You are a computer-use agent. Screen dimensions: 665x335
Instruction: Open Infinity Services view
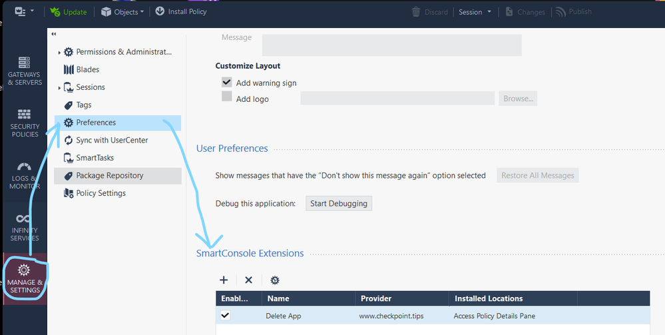pos(24,226)
